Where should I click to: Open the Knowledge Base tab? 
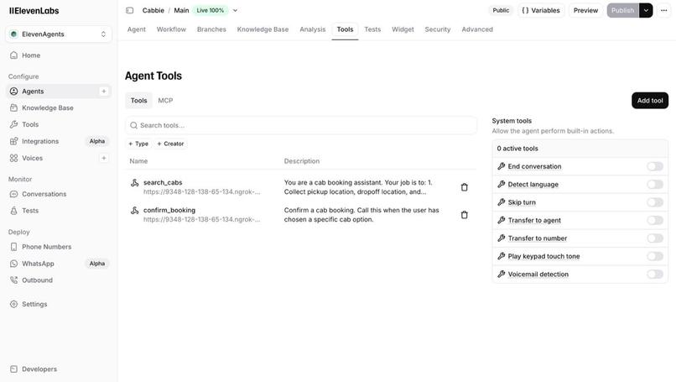(263, 29)
